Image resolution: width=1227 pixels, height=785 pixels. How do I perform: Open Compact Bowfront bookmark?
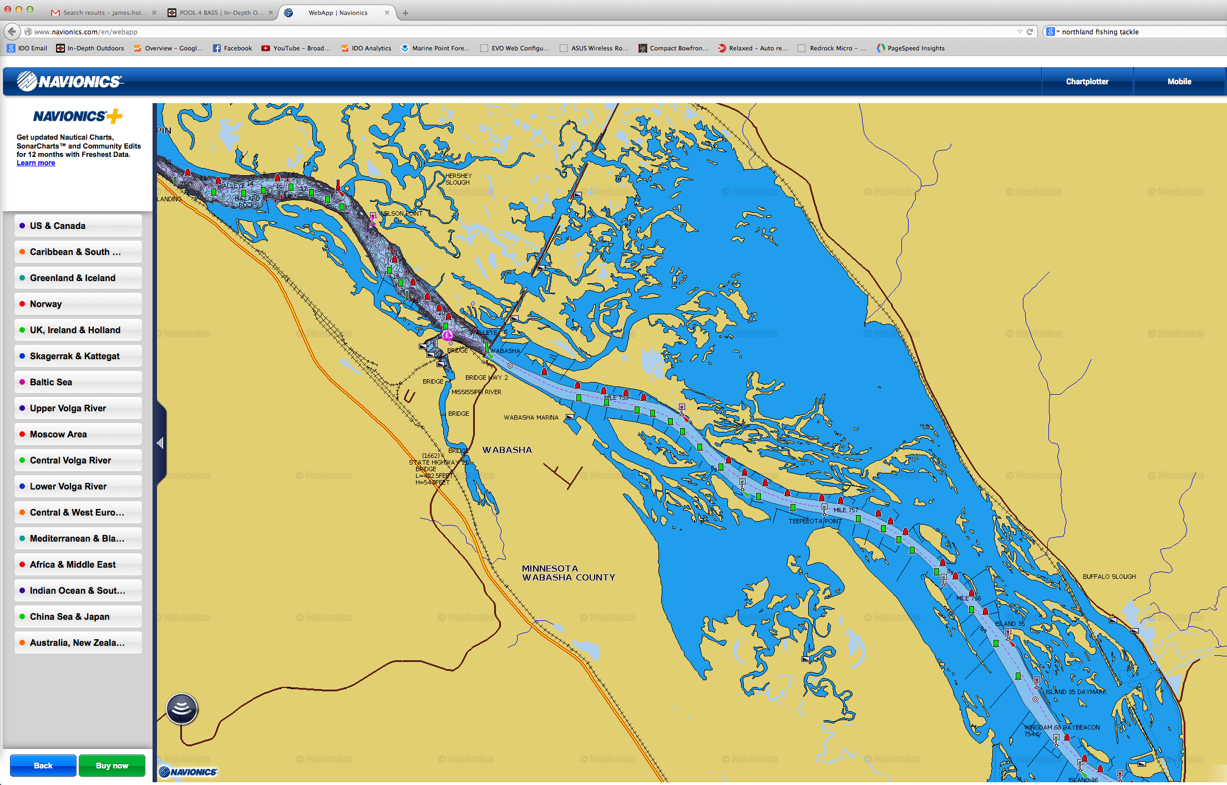click(x=673, y=48)
